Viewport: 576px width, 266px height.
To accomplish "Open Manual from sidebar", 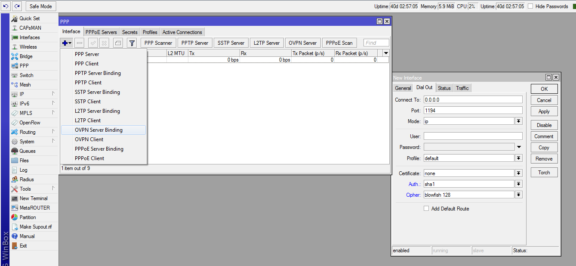I will pyautogui.click(x=27, y=236).
